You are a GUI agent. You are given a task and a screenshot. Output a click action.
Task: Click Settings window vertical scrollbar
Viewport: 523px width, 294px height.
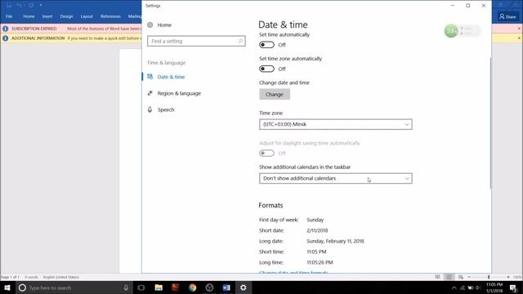click(x=490, y=122)
